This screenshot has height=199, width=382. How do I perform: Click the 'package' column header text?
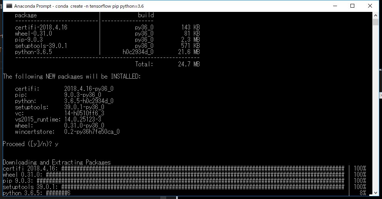click(26, 15)
